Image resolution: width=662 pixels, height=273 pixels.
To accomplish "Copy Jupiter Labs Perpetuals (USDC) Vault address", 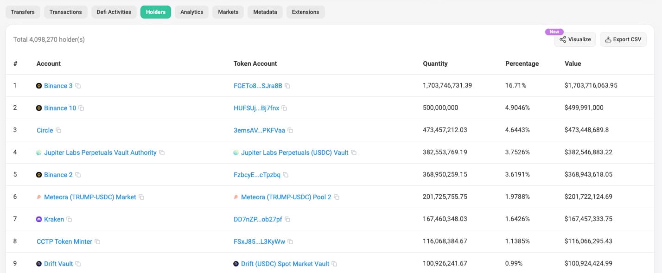I will click(354, 152).
